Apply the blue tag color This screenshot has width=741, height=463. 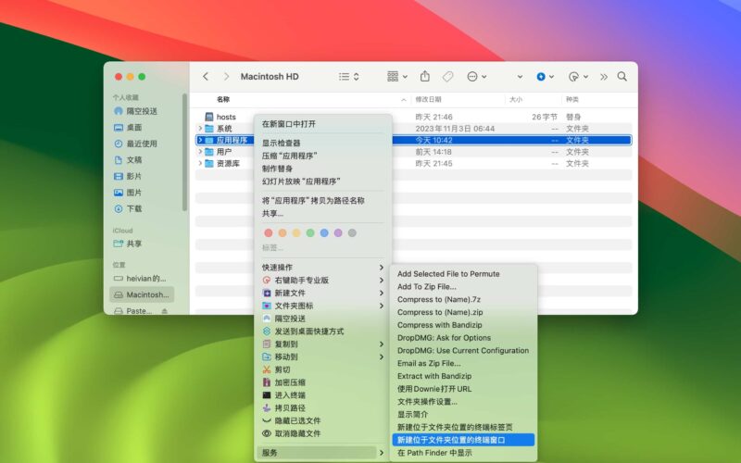pos(324,233)
